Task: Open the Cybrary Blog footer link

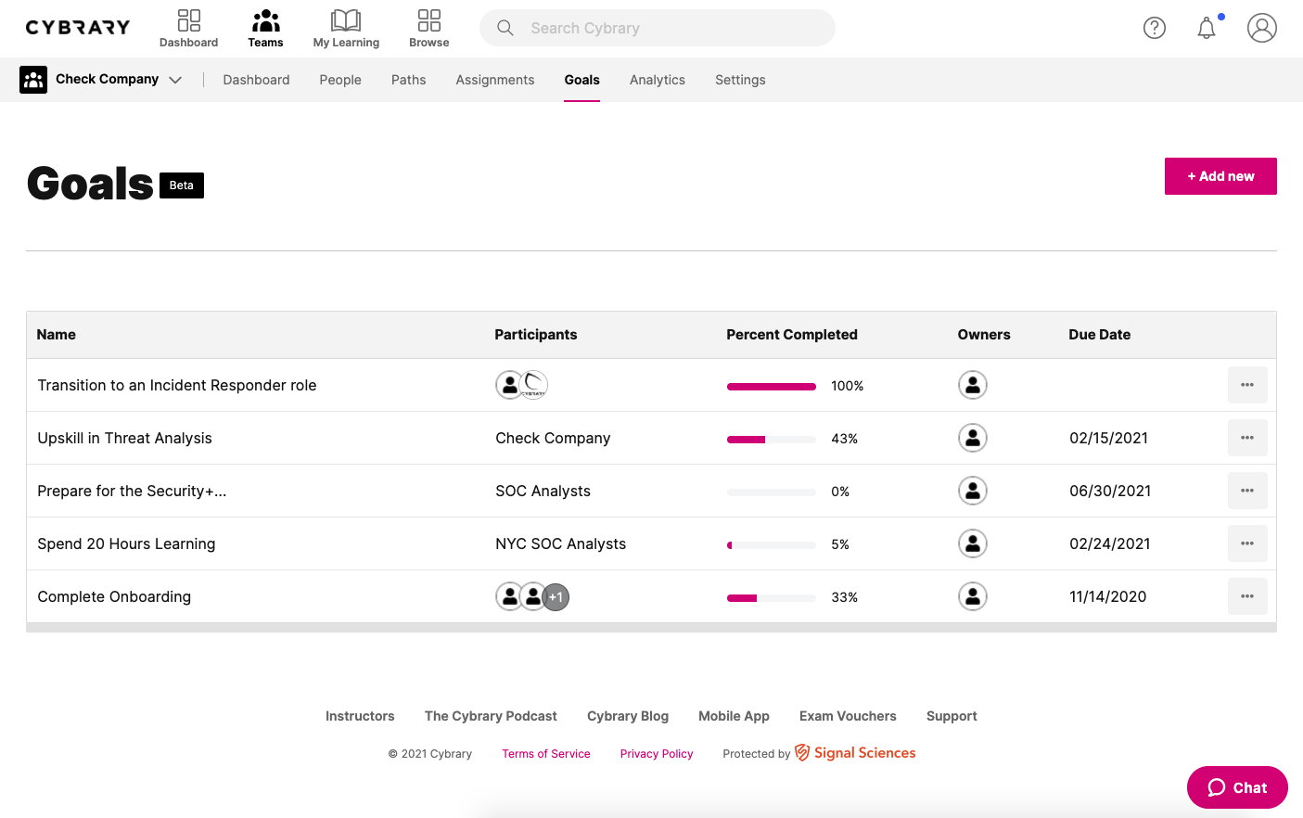Action: coord(628,716)
